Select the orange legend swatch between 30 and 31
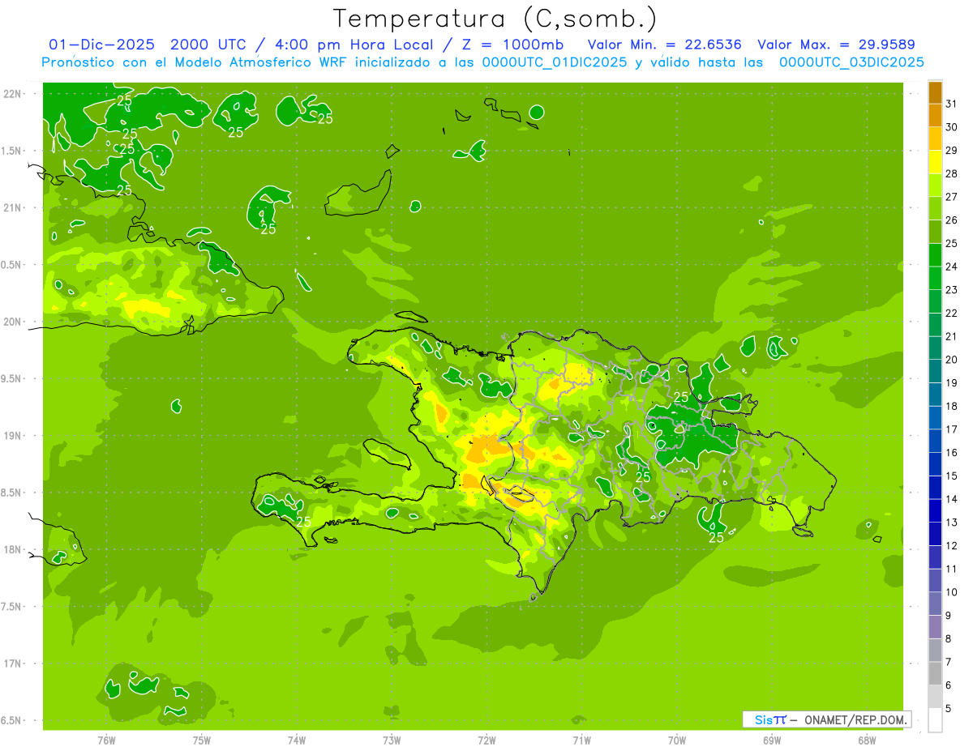 (935, 115)
